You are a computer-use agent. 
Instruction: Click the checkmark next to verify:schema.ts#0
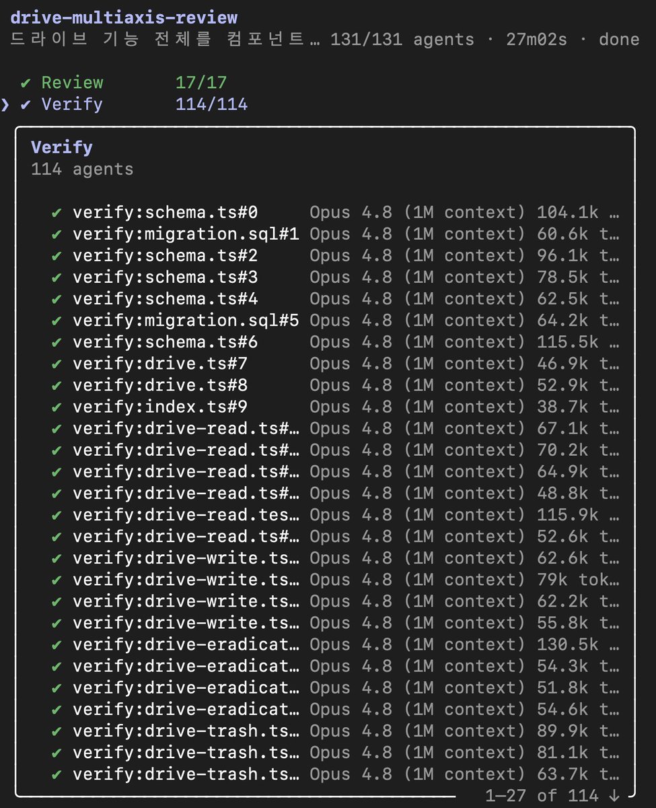tap(57, 213)
